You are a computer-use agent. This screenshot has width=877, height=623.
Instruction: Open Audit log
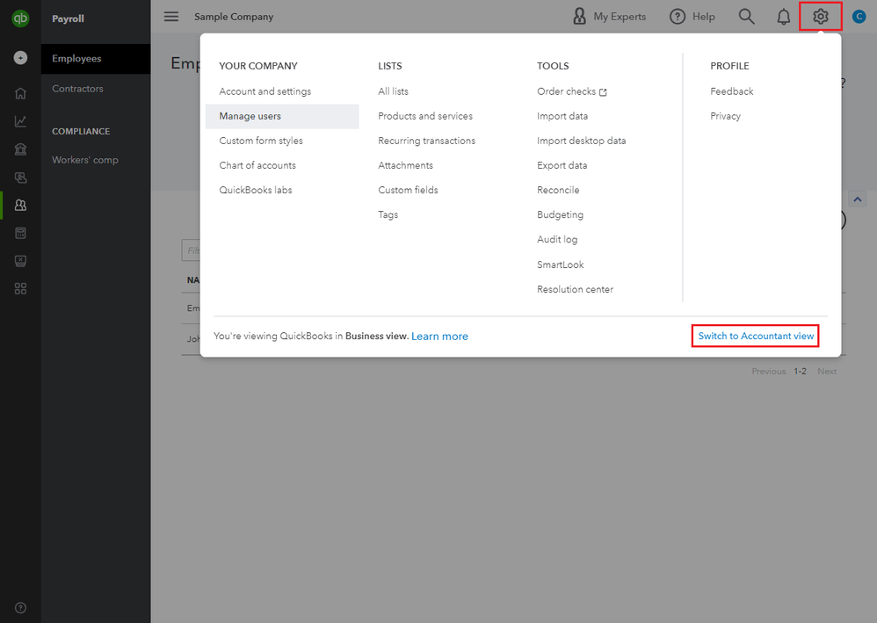[x=557, y=239]
